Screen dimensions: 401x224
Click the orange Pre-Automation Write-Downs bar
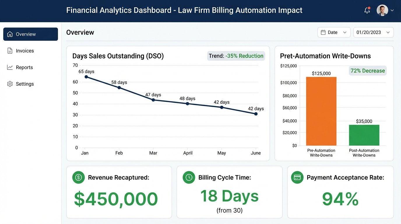coord(321,112)
